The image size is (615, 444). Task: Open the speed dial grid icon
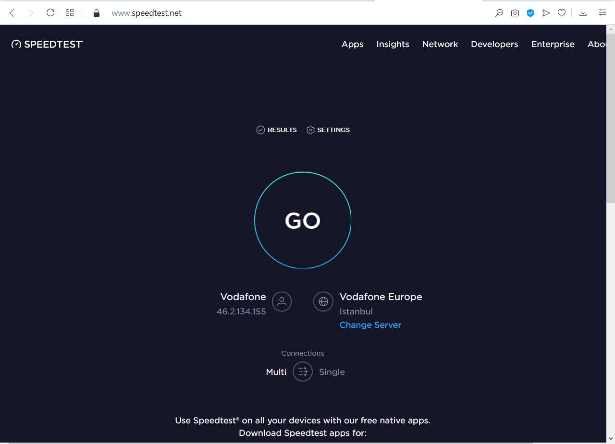point(70,13)
